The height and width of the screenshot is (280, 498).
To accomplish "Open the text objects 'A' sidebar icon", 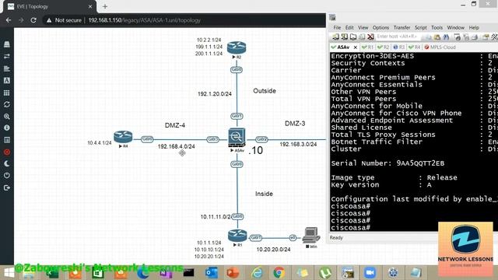I will 7,81.
